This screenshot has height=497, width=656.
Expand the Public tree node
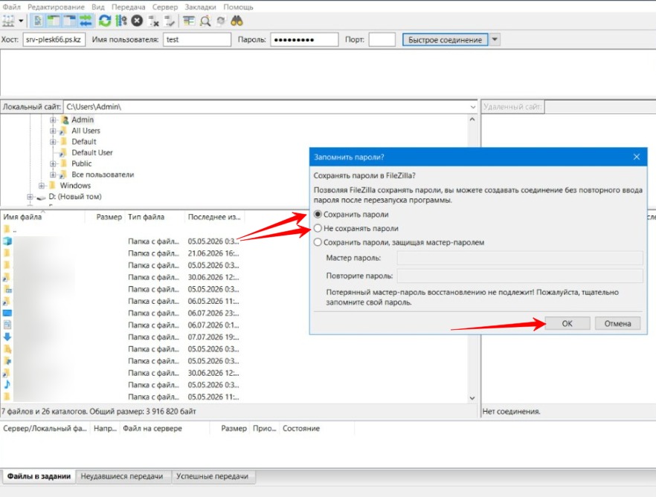[53, 163]
